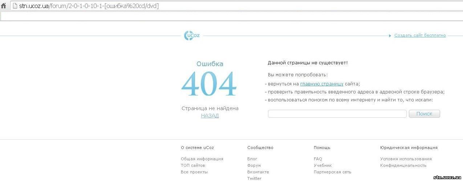463x181 pixels.
Task: Open the Вконтакте footer link
Action: [258, 172]
